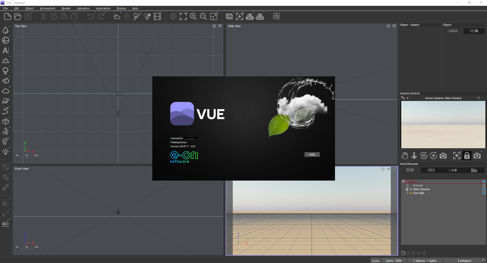This screenshot has height=263, width=487.
Task: Collapse the Layer 1 tree node
Action: tap(403, 182)
